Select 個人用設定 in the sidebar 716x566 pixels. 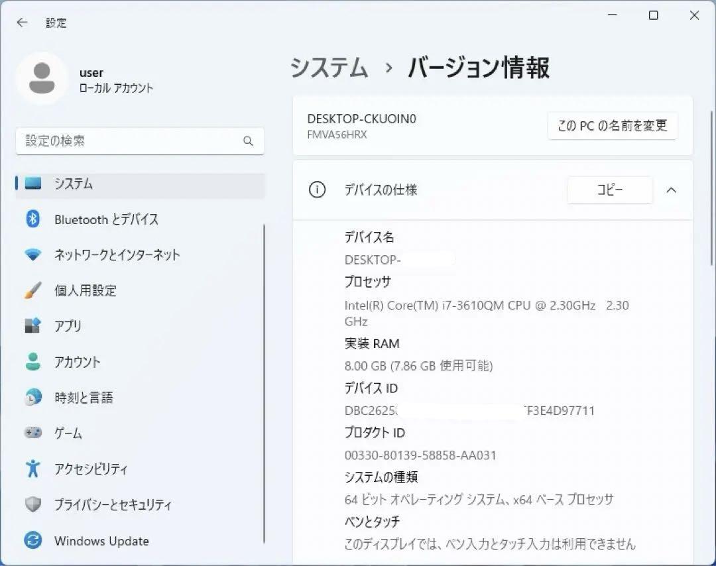click(140, 290)
